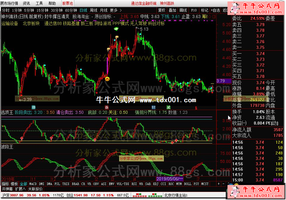Screen dimensions: 286x200
Task: Open the 工具 menu
Action: click(x=39, y=3)
